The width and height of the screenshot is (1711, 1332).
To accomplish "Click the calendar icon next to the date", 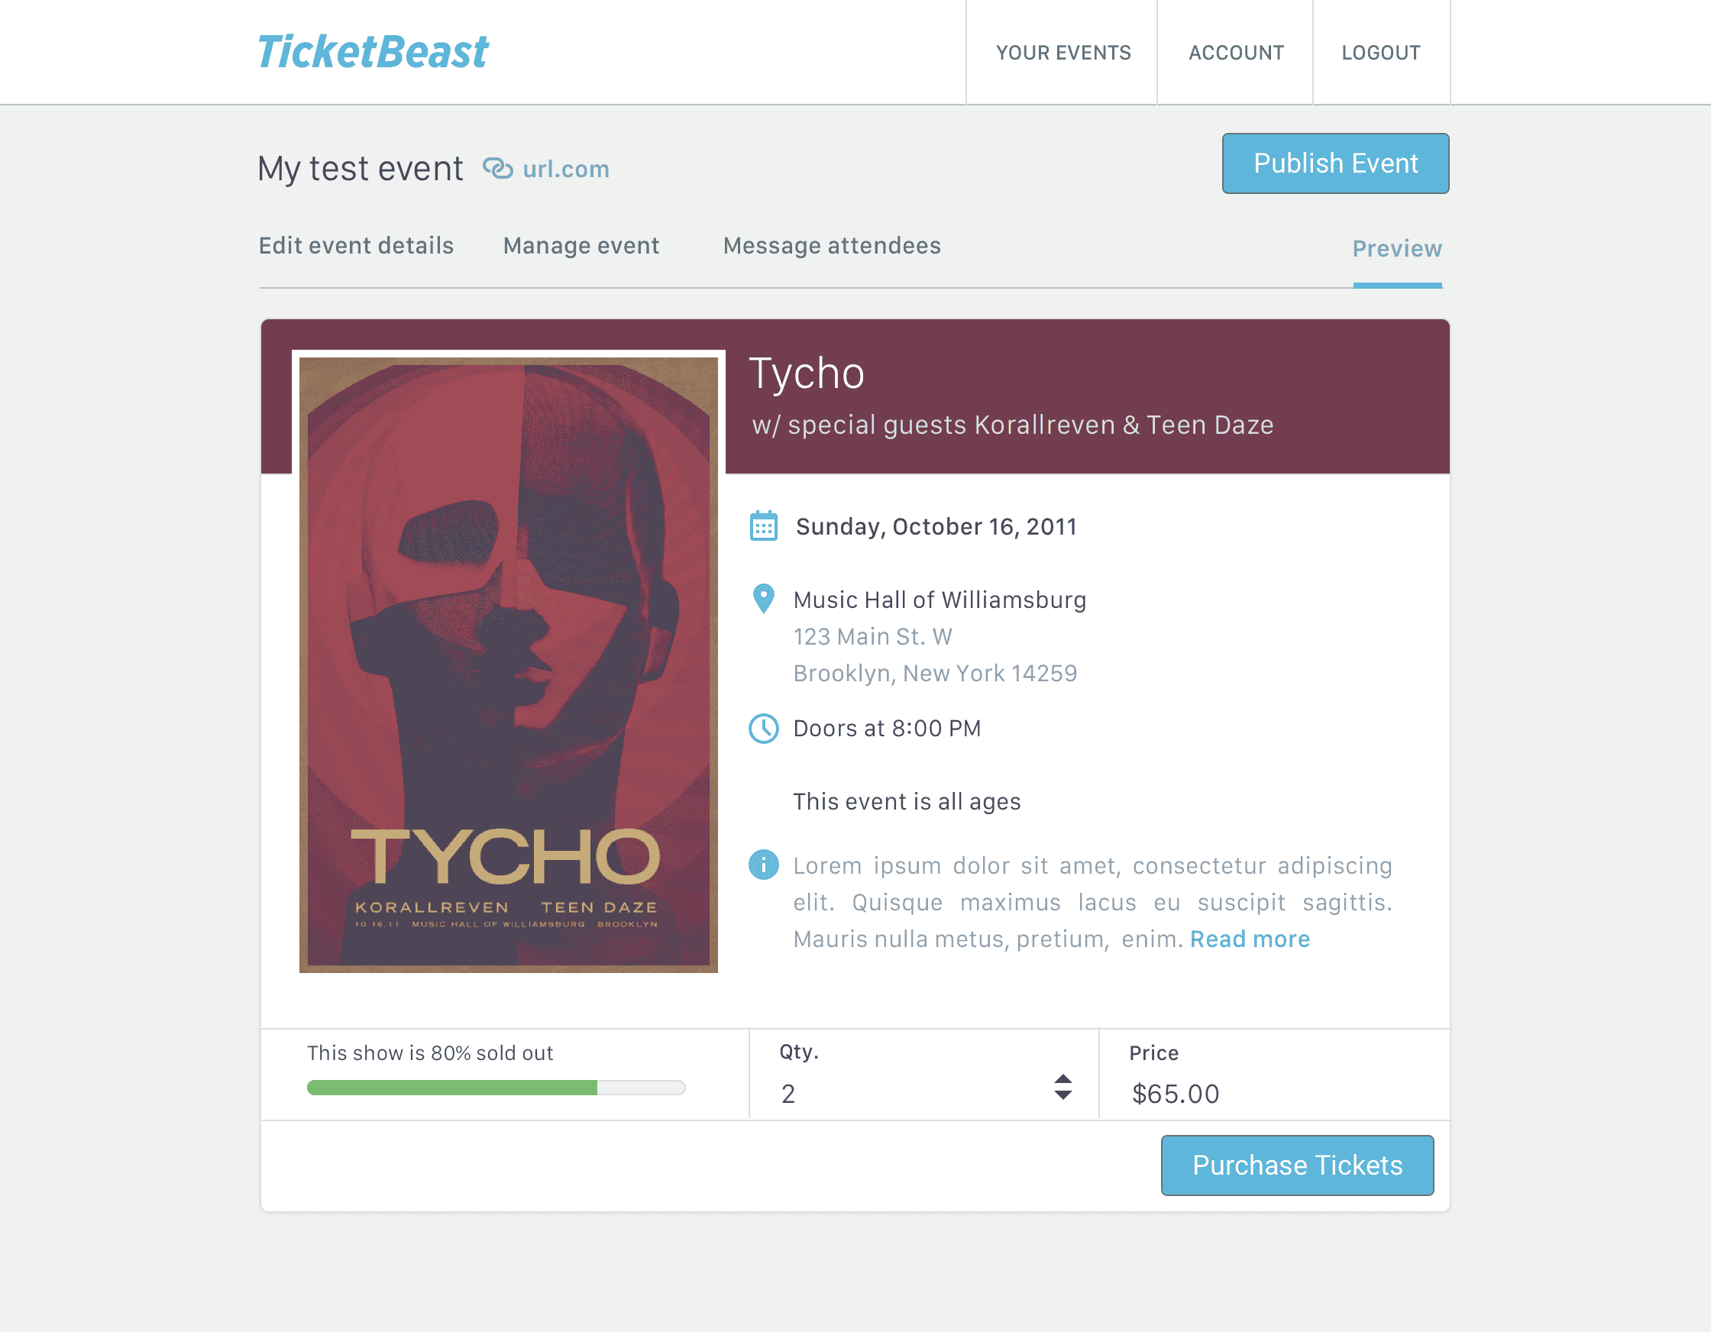I will point(763,525).
